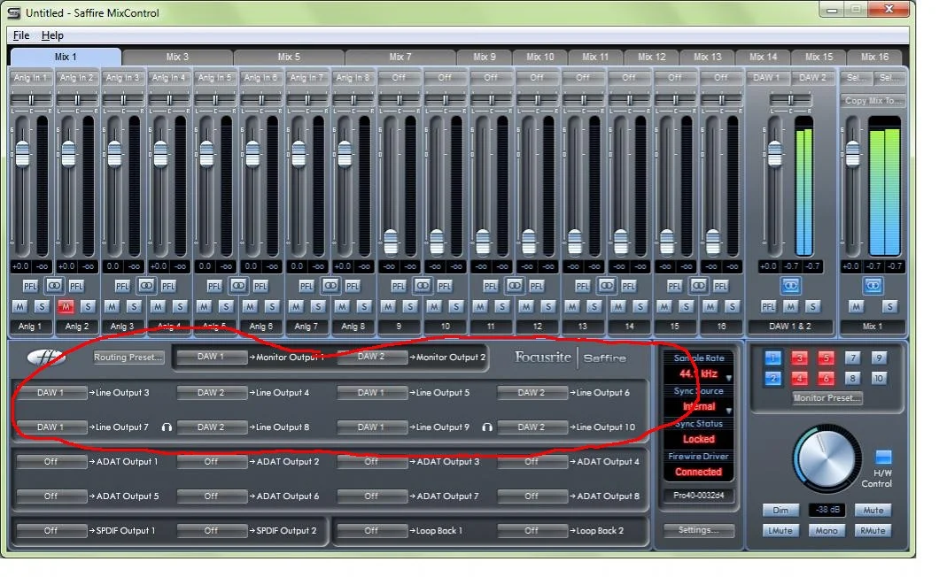The image size is (939, 577).
Task: Toggle monitor output button 10
Action: [879, 378]
